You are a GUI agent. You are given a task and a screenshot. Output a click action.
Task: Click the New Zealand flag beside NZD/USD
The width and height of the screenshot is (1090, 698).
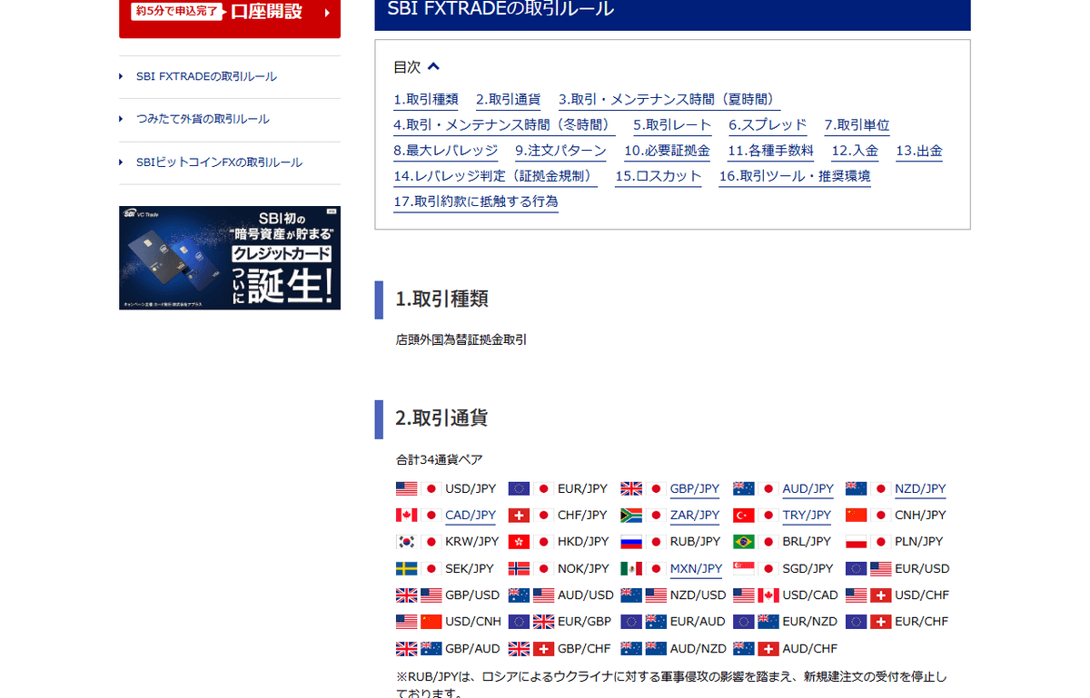click(631, 595)
